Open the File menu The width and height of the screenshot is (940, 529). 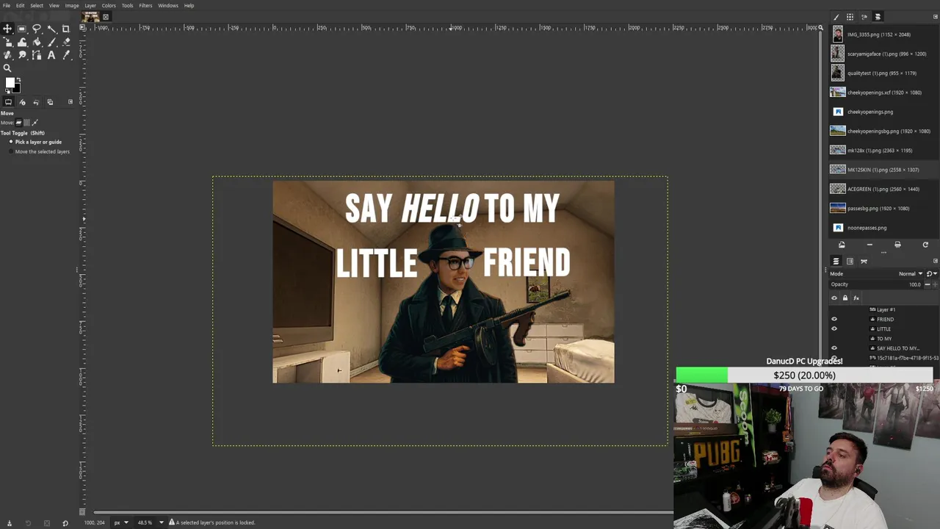point(7,5)
